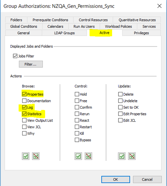
Task: Check the Hold control checkbox
Action: tap(77, 94)
